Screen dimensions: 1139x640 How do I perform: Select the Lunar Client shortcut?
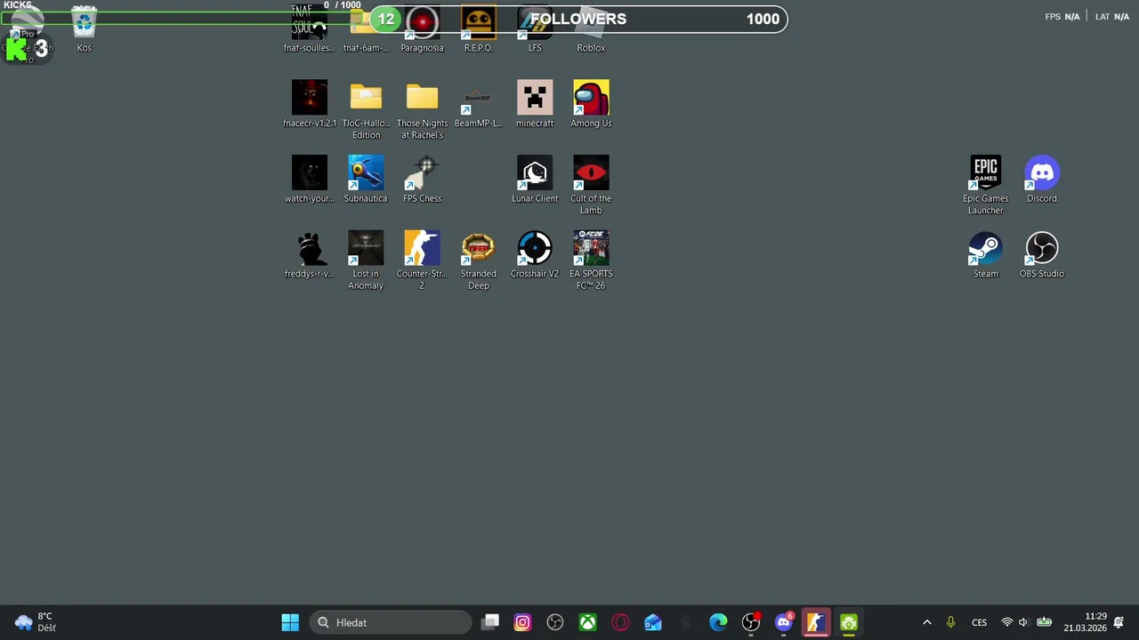coord(535,180)
